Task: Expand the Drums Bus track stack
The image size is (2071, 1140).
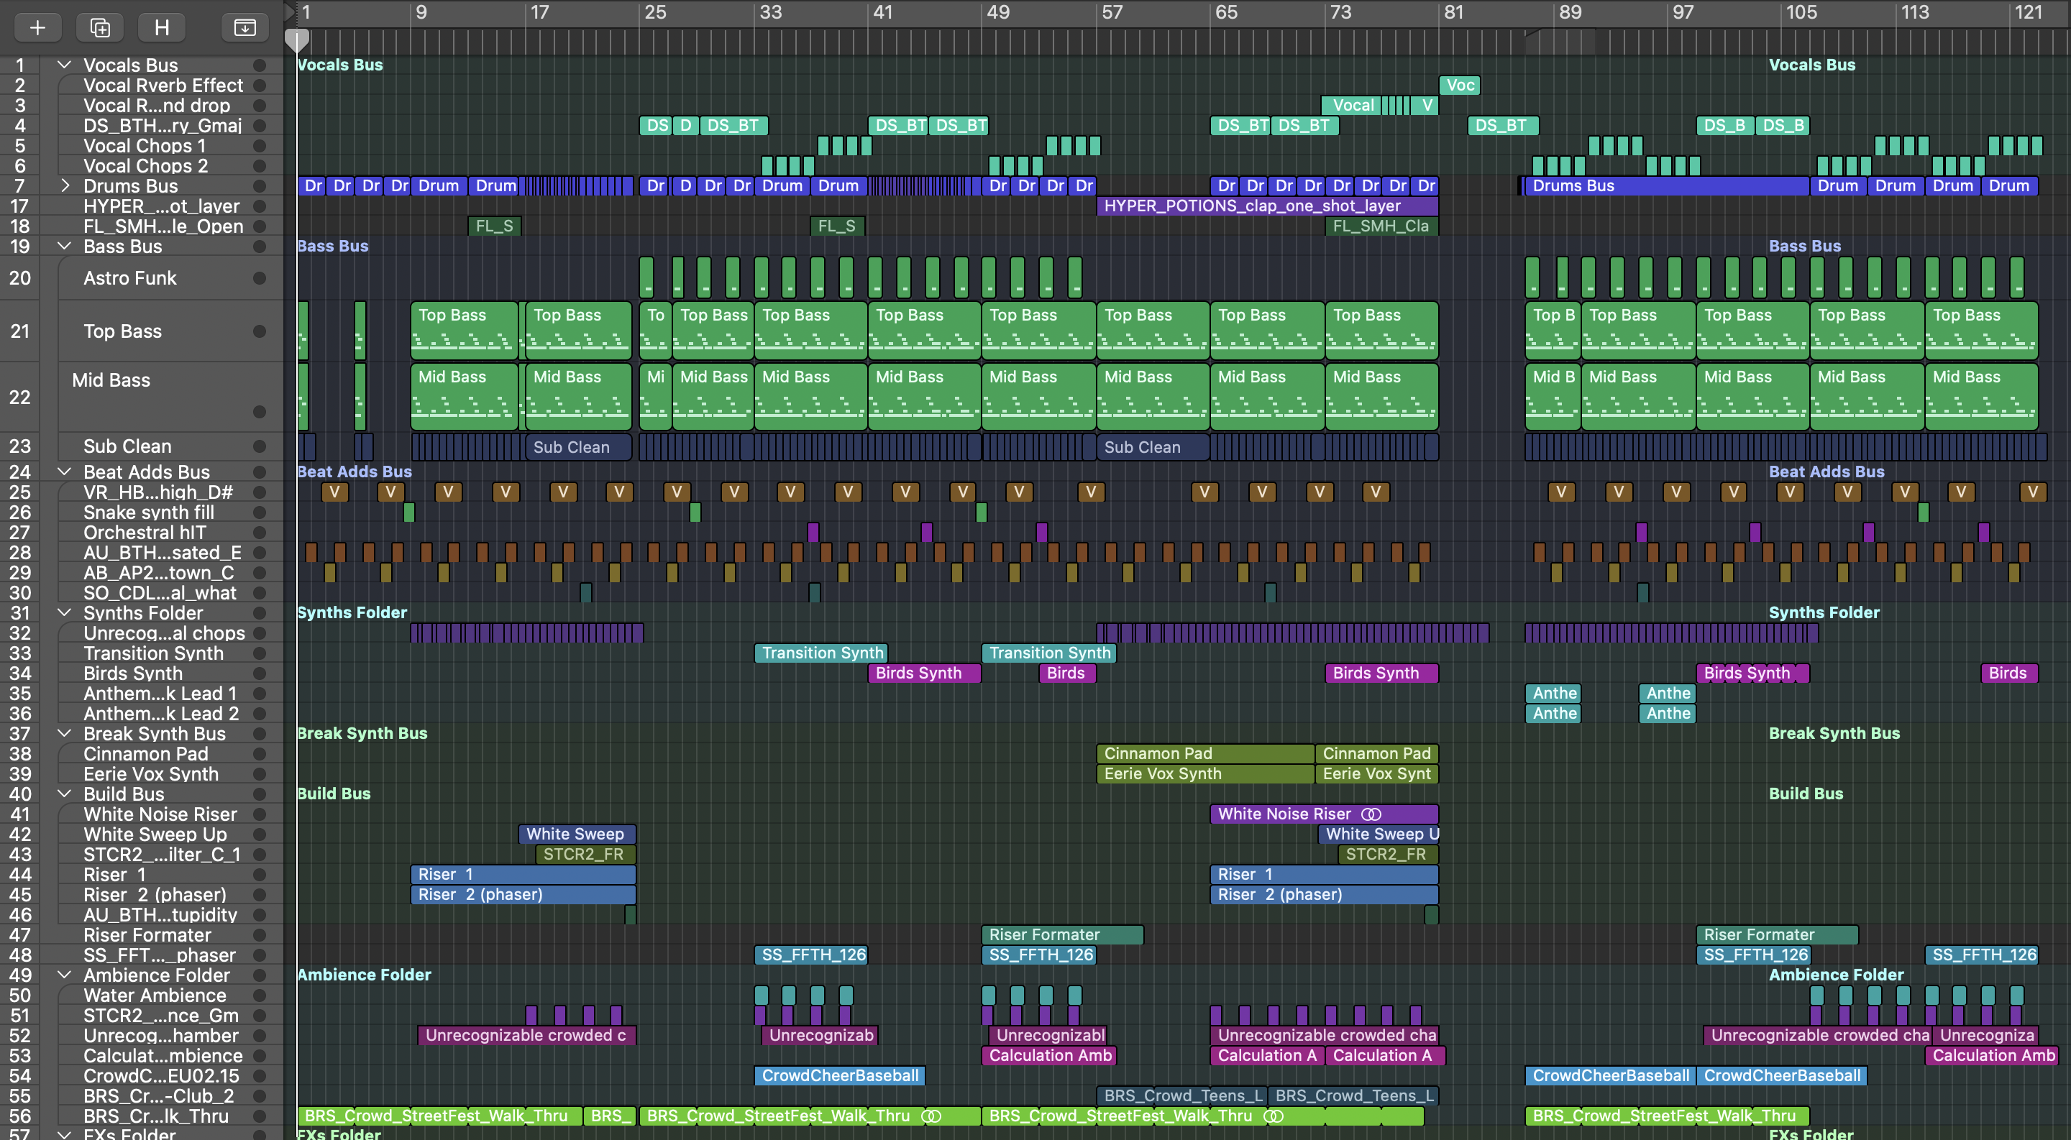Action: pos(65,185)
